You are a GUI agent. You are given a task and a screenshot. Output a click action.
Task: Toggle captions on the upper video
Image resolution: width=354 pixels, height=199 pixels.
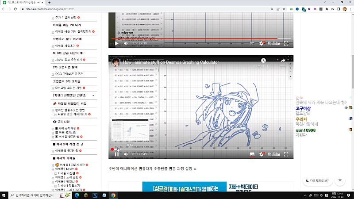coord(252,43)
